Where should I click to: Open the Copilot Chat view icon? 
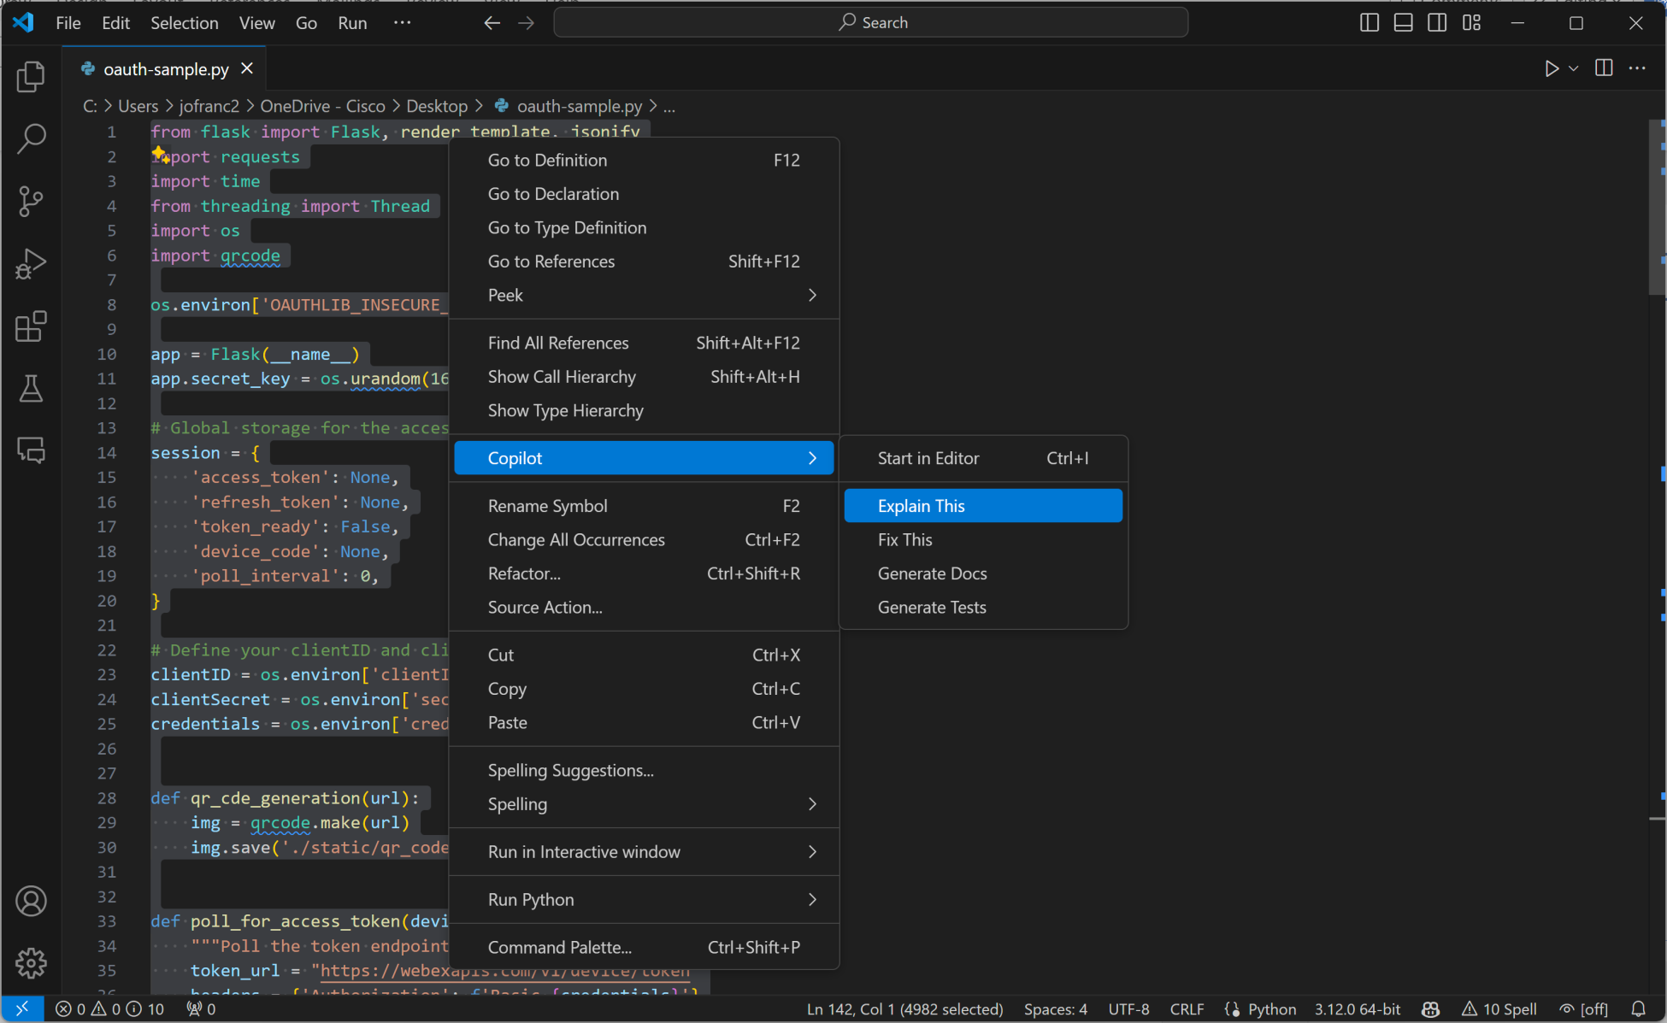pyautogui.click(x=31, y=450)
